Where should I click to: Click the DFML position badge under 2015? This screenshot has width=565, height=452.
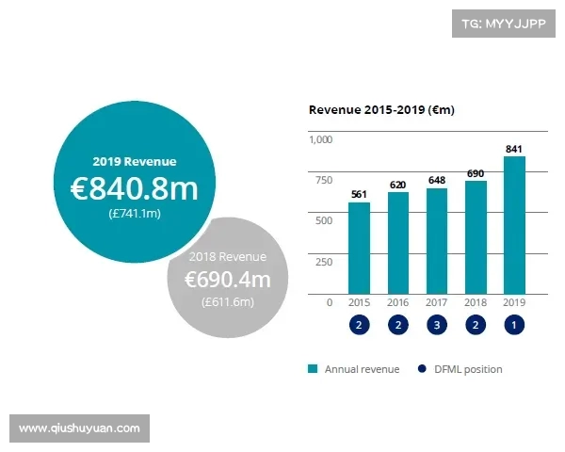coord(359,325)
